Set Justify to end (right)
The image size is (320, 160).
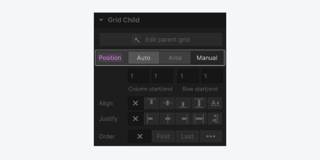point(183,118)
